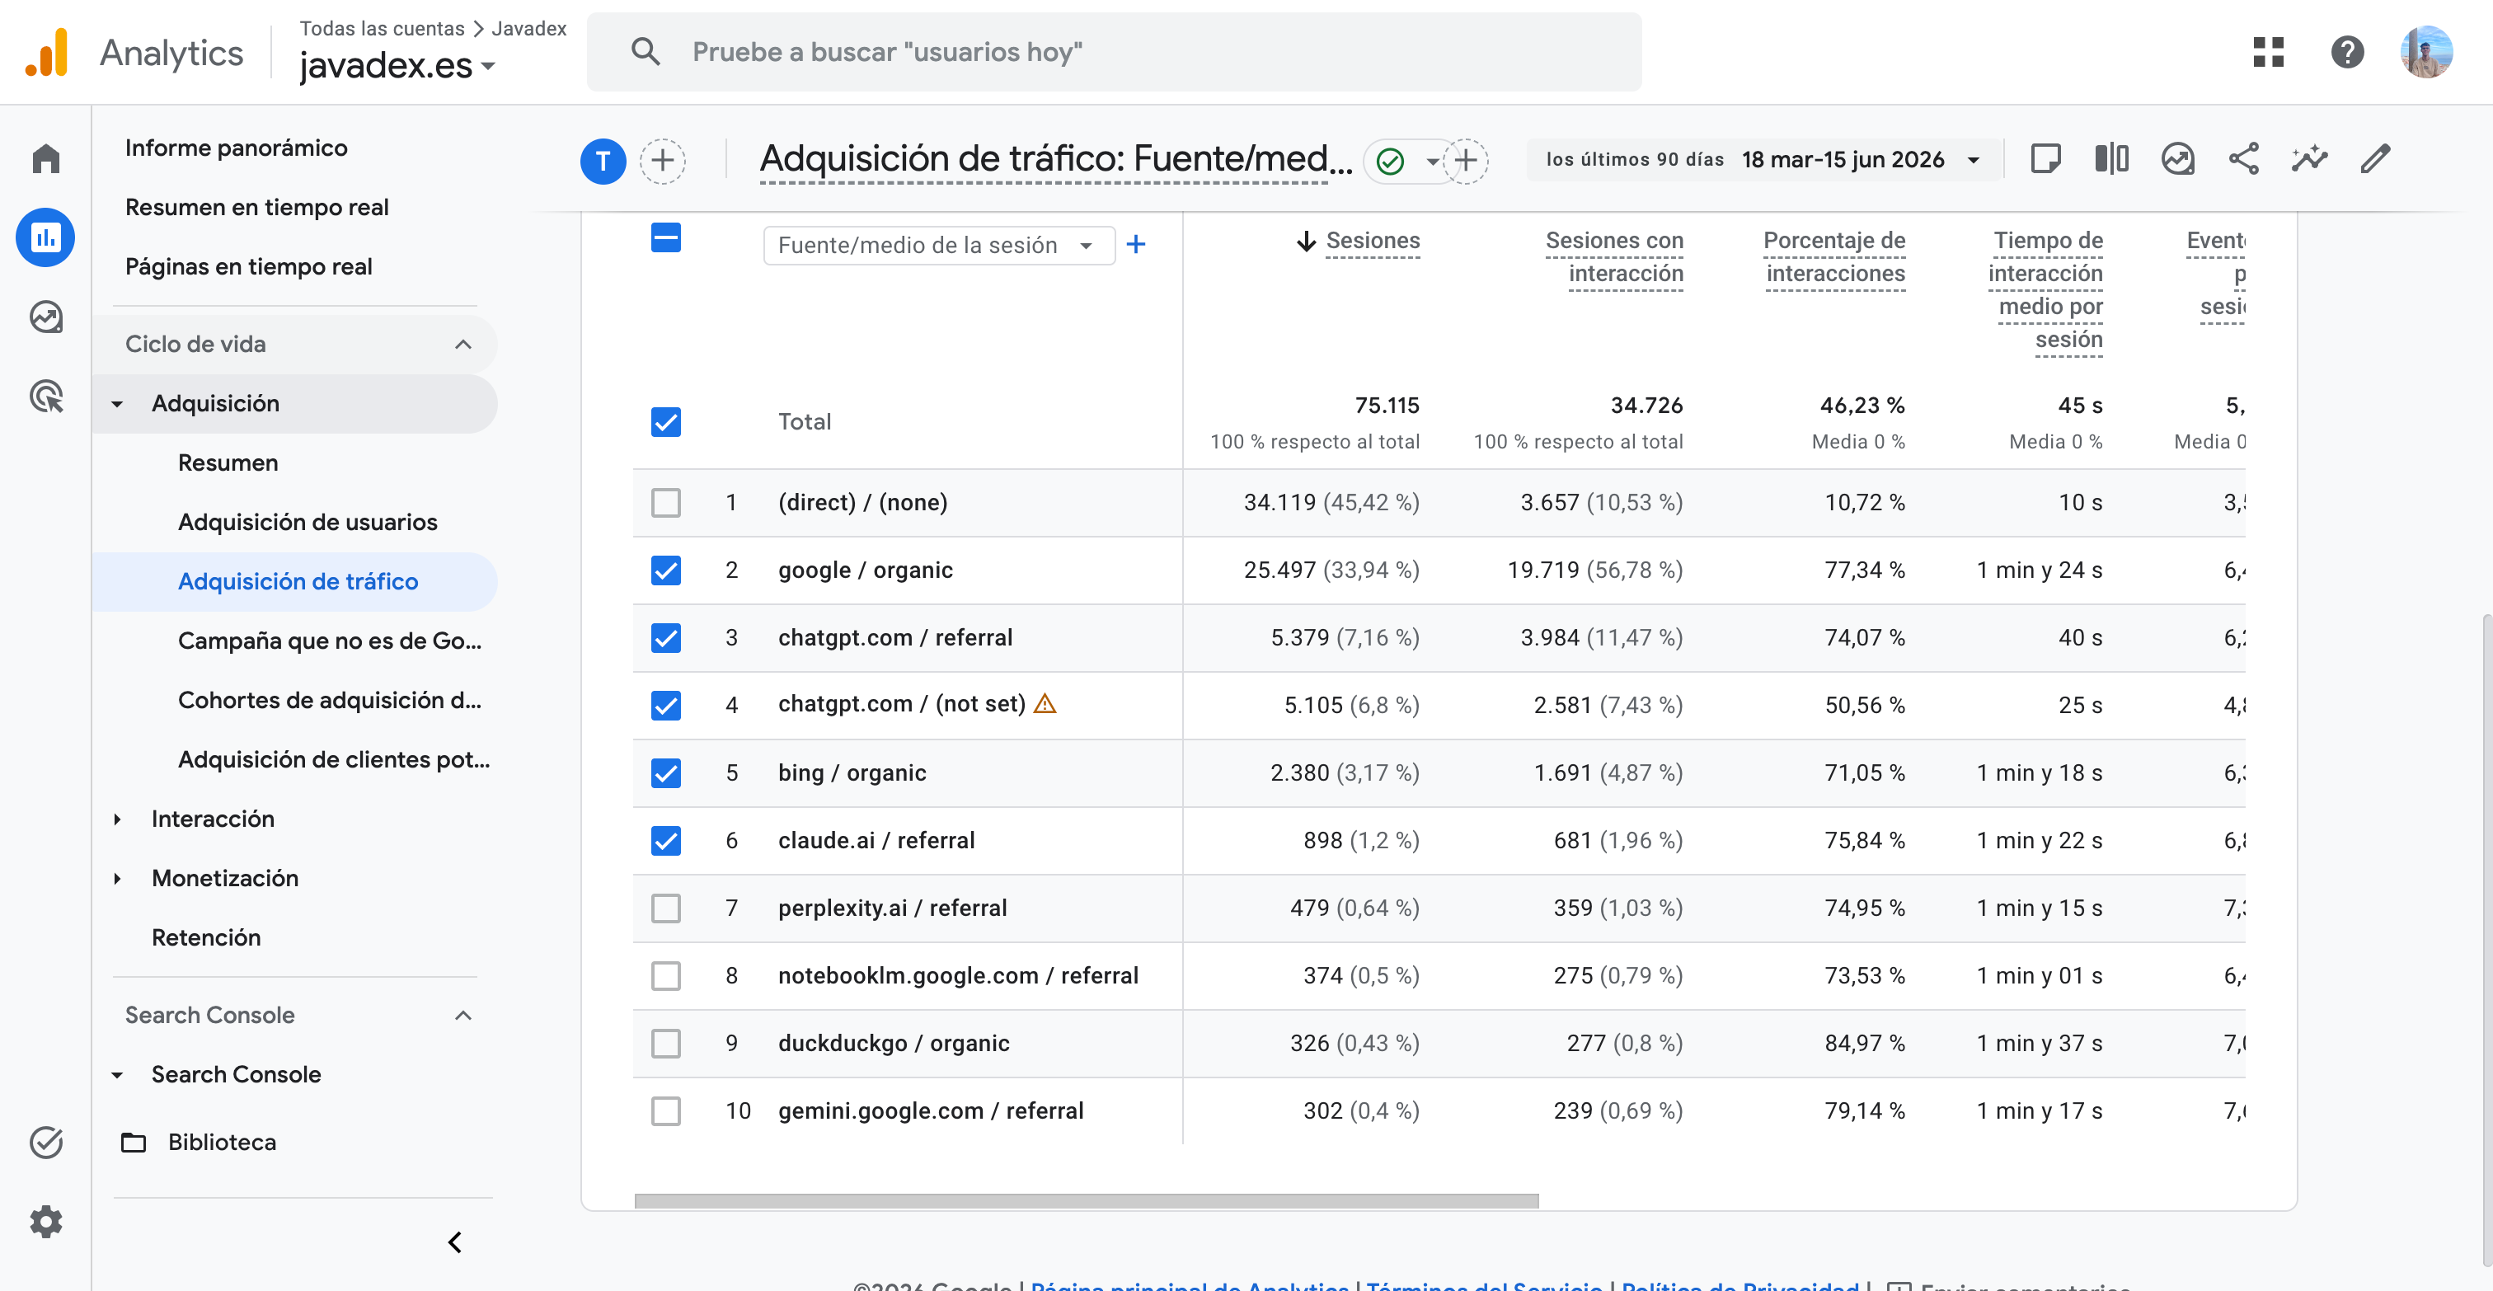The height and width of the screenshot is (1291, 2493).
Task: Sort by Porcentaje de interacciones column
Action: [x=1834, y=257]
